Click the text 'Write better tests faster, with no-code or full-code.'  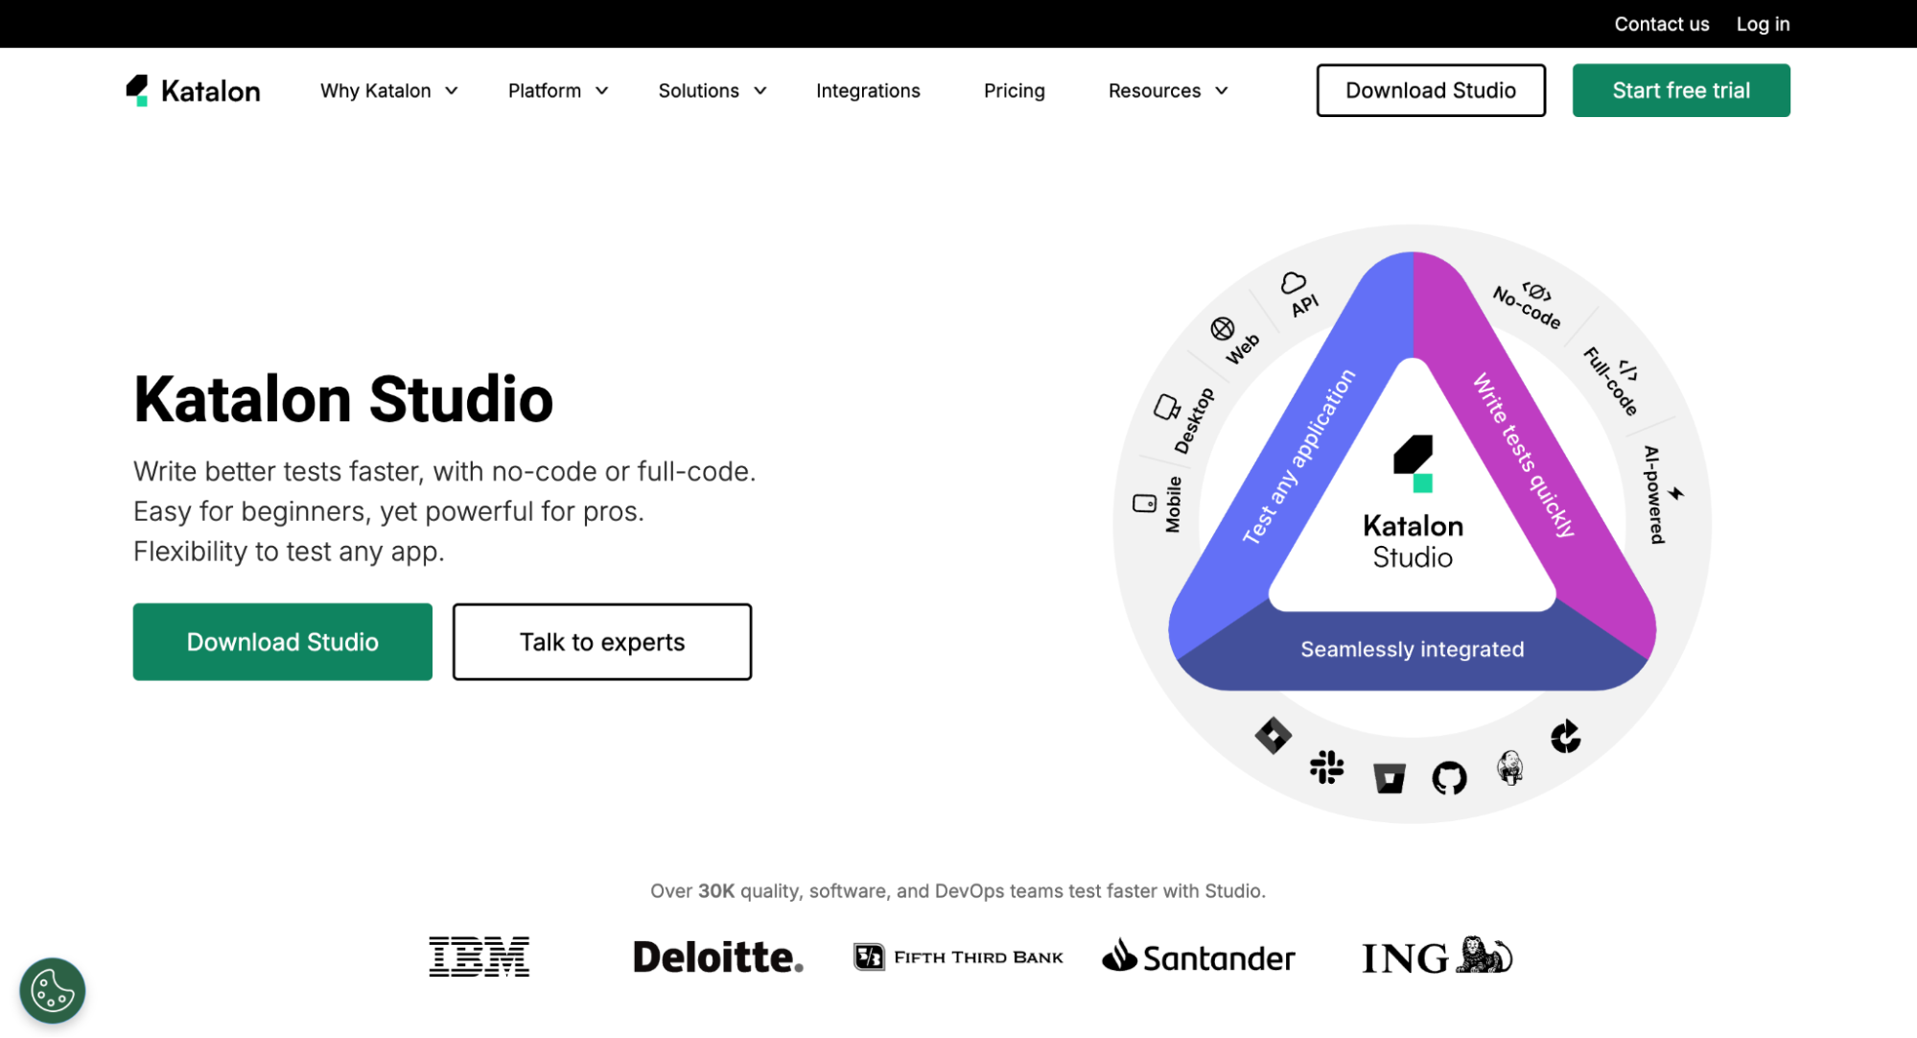[445, 471]
